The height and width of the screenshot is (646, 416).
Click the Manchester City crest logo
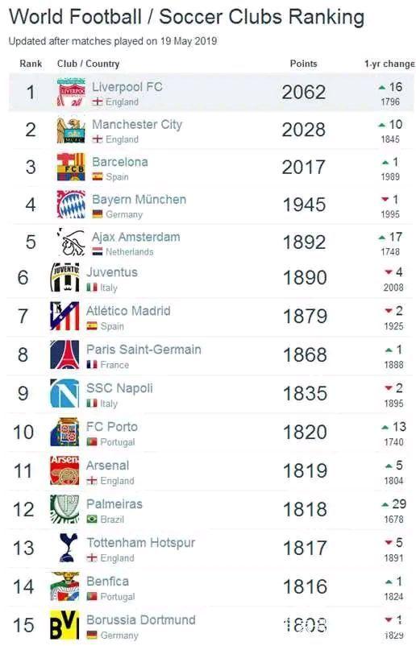[x=71, y=130]
